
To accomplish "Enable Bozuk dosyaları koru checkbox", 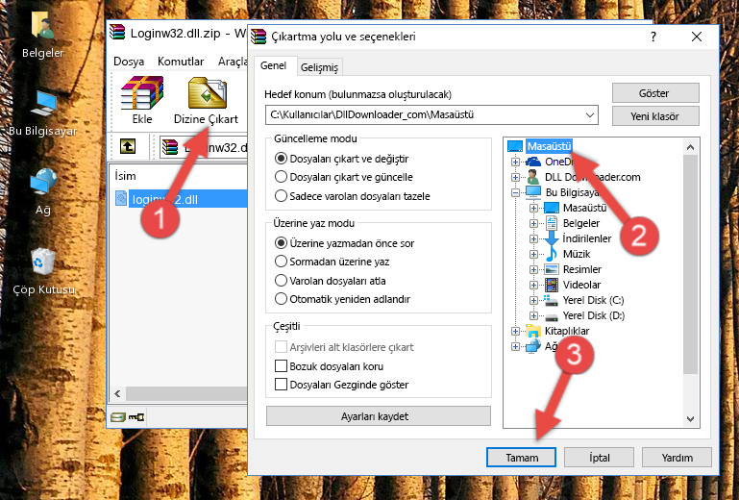I will (x=282, y=366).
